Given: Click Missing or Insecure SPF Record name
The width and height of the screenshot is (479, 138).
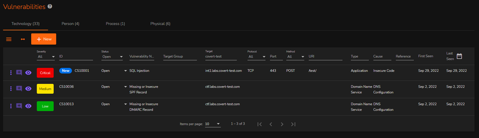Looking at the screenshot, I should point(144,89).
